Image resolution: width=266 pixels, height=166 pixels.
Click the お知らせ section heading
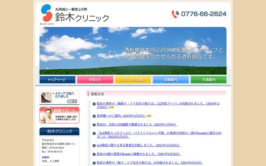pyautogui.click(x=97, y=94)
